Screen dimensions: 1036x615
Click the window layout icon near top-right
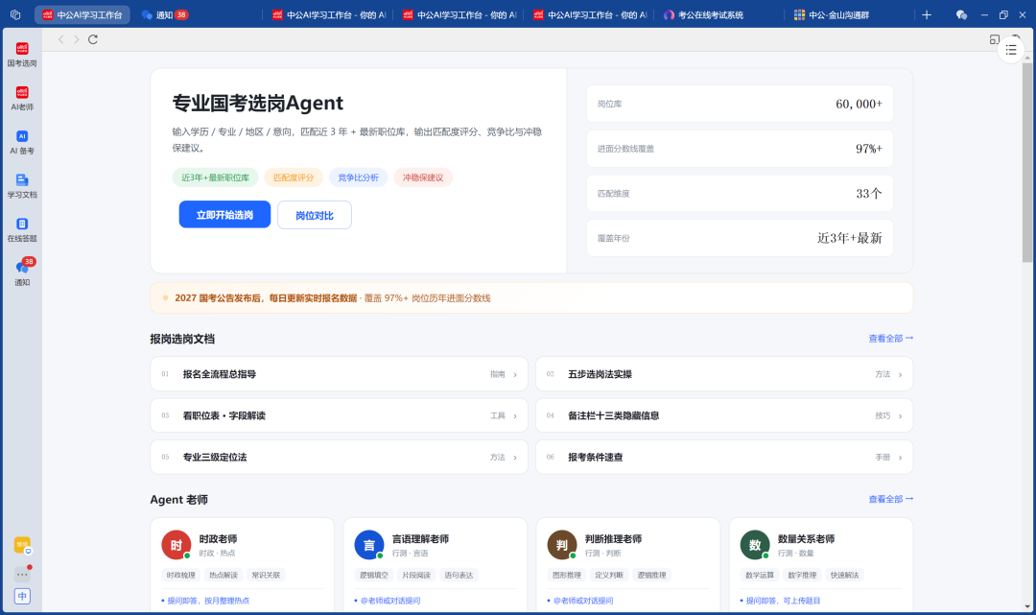tap(995, 39)
